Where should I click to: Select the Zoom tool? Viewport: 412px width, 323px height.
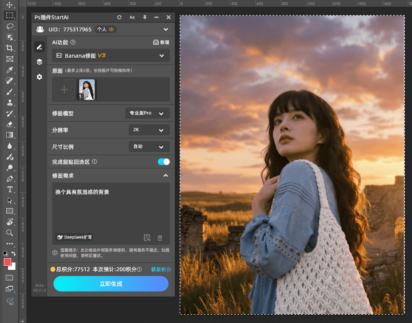[10, 233]
